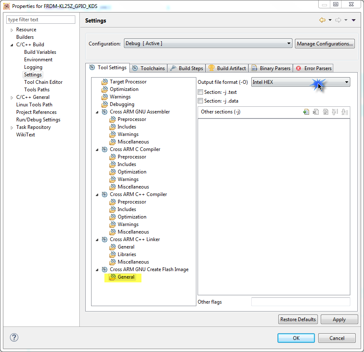
Task: Collapse the Cross ARM C++ Linker node
Action: pyautogui.click(x=97, y=240)
